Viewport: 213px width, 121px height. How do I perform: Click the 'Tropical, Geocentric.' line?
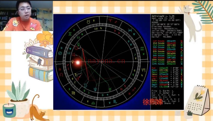pyautogui.click(x=165, y=29)
